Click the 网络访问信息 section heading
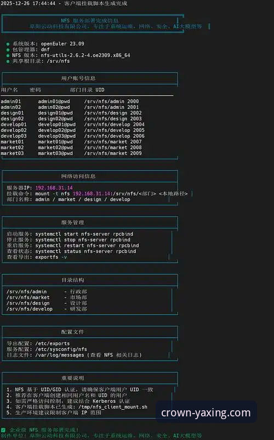The height and width of the screenshot is (440, 274). 78,176
